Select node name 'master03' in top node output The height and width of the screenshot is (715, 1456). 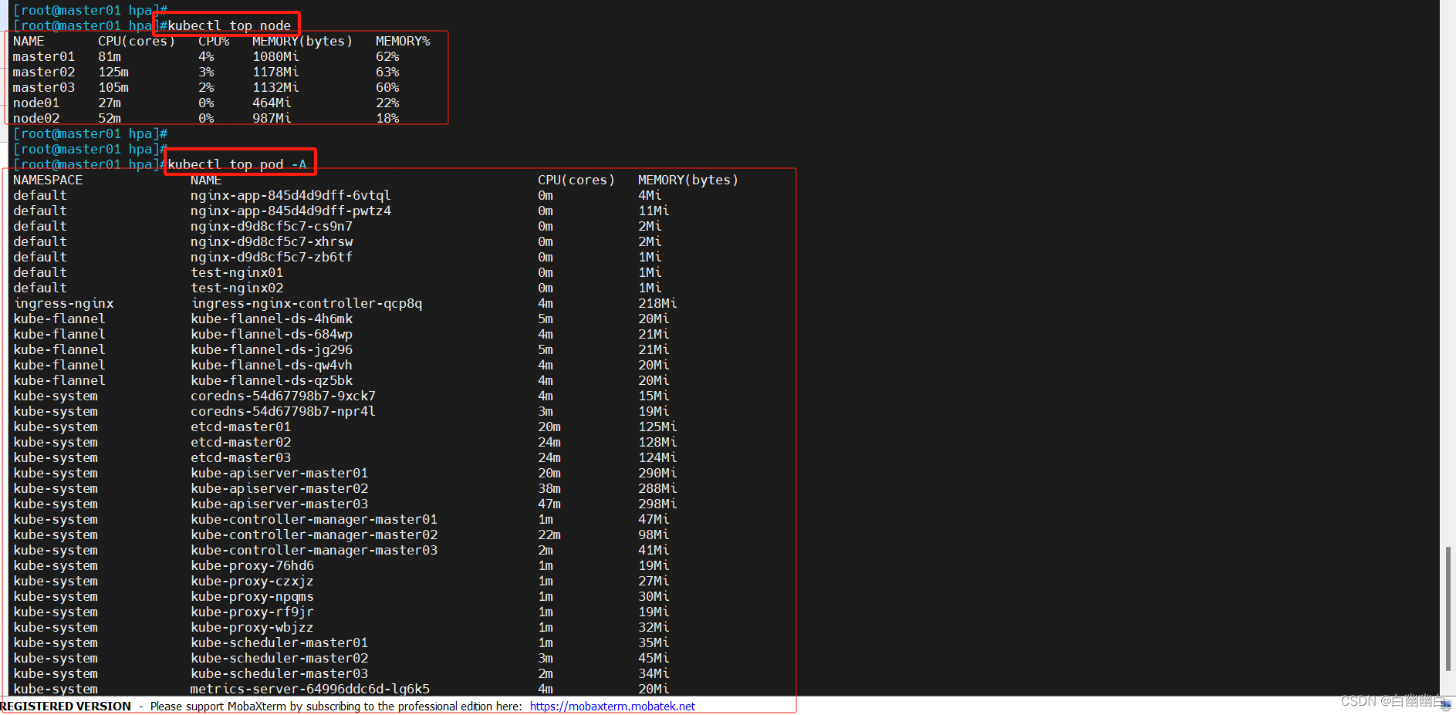tap(44, 87)
